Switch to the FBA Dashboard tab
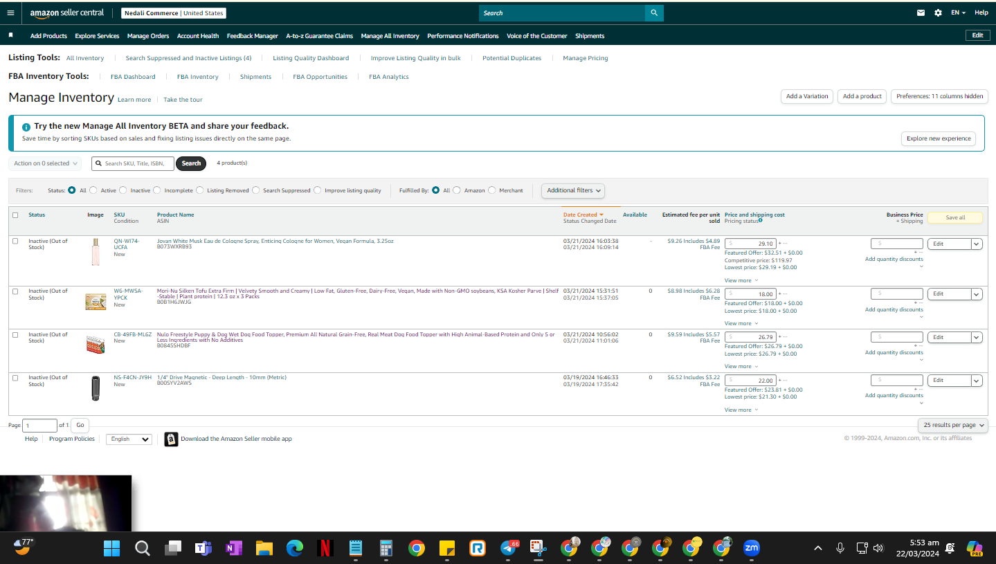This screenshot has height=564, width=996. 133,77
